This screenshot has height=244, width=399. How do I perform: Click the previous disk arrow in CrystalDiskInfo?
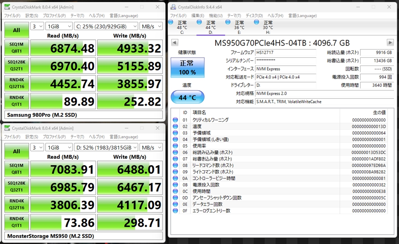tap(175, 42)
